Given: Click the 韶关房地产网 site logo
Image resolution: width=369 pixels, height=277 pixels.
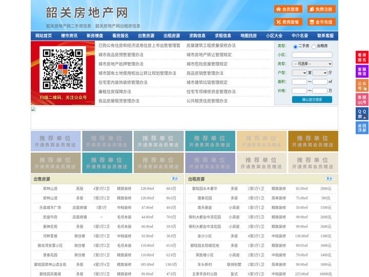Looking at the screenshot, I should coord(87,12).
